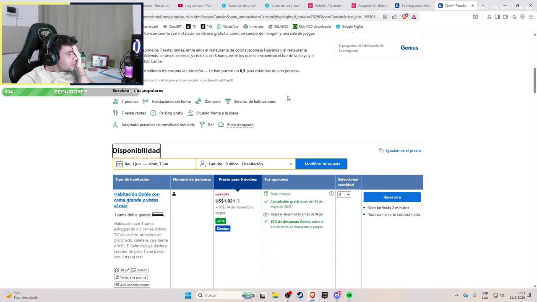
Task: Click the 'Precio para 6 noches' column header
Action: pos(237,180)
